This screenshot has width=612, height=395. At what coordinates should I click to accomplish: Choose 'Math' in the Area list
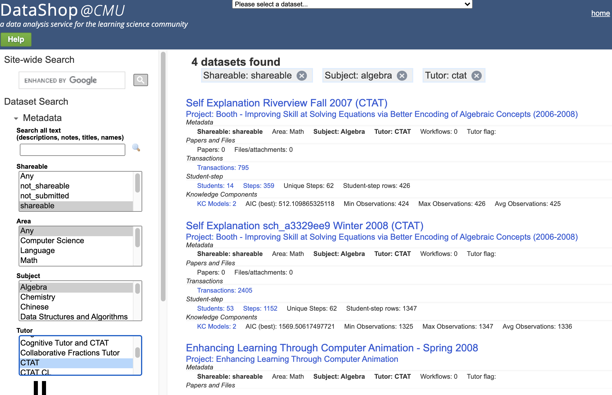point(76,261)
